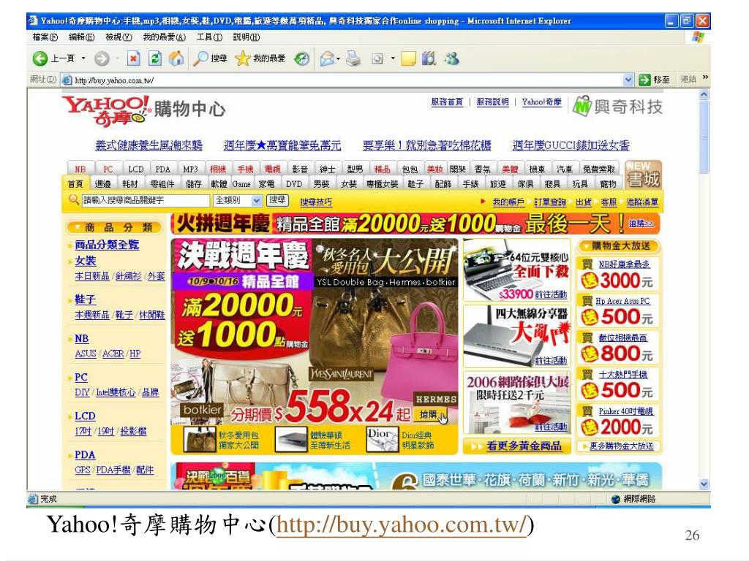
Task: Open the 訂單查詢 order inquiry link
Action: coord(550,202)
